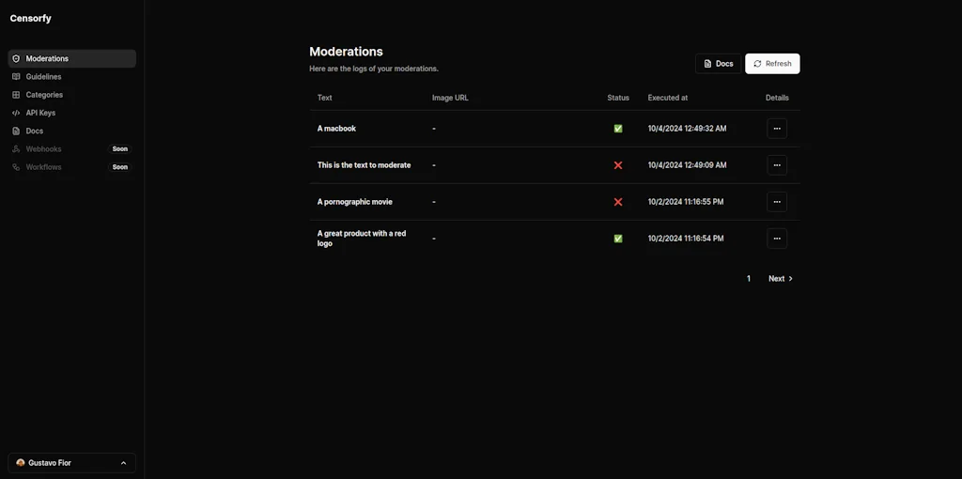Click the 'Text' column header

pyautogui.click(x=324, y=98)
